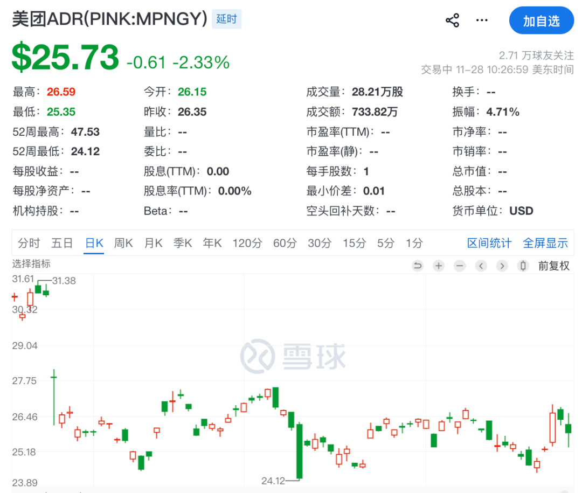Pan chart right with right chevron icon
This screenshot has width=582, height=493.
502,266
